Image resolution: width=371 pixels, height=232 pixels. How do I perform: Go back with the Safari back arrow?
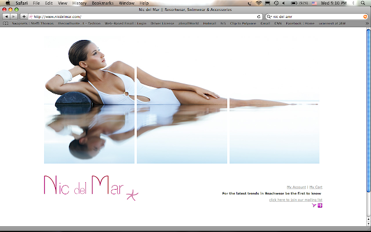[x=6, y=17]
